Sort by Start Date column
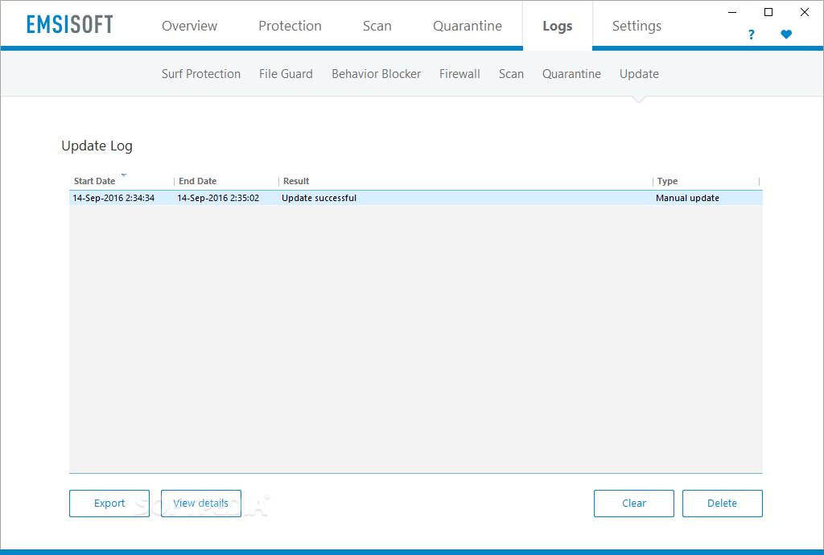This screenshot has width=824, height=555. tap(95, 181)
